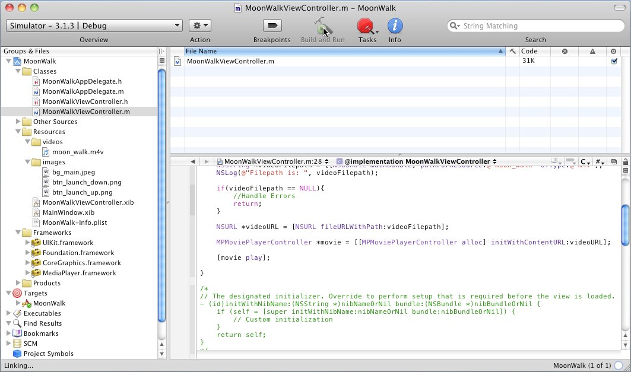Open the Simulator - 3.1.3 | Debug overview dropdown
This screenshot has height=372, width=631.
94,26
